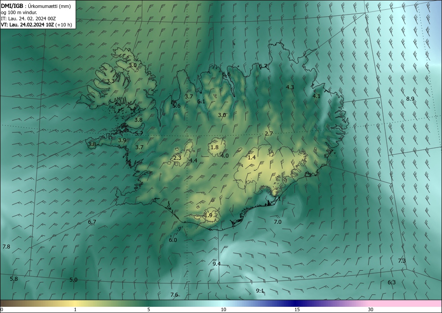Screen dimensions: 442x313
Task: Select the 3.3 value on the map
Action: tap(110, 81)
